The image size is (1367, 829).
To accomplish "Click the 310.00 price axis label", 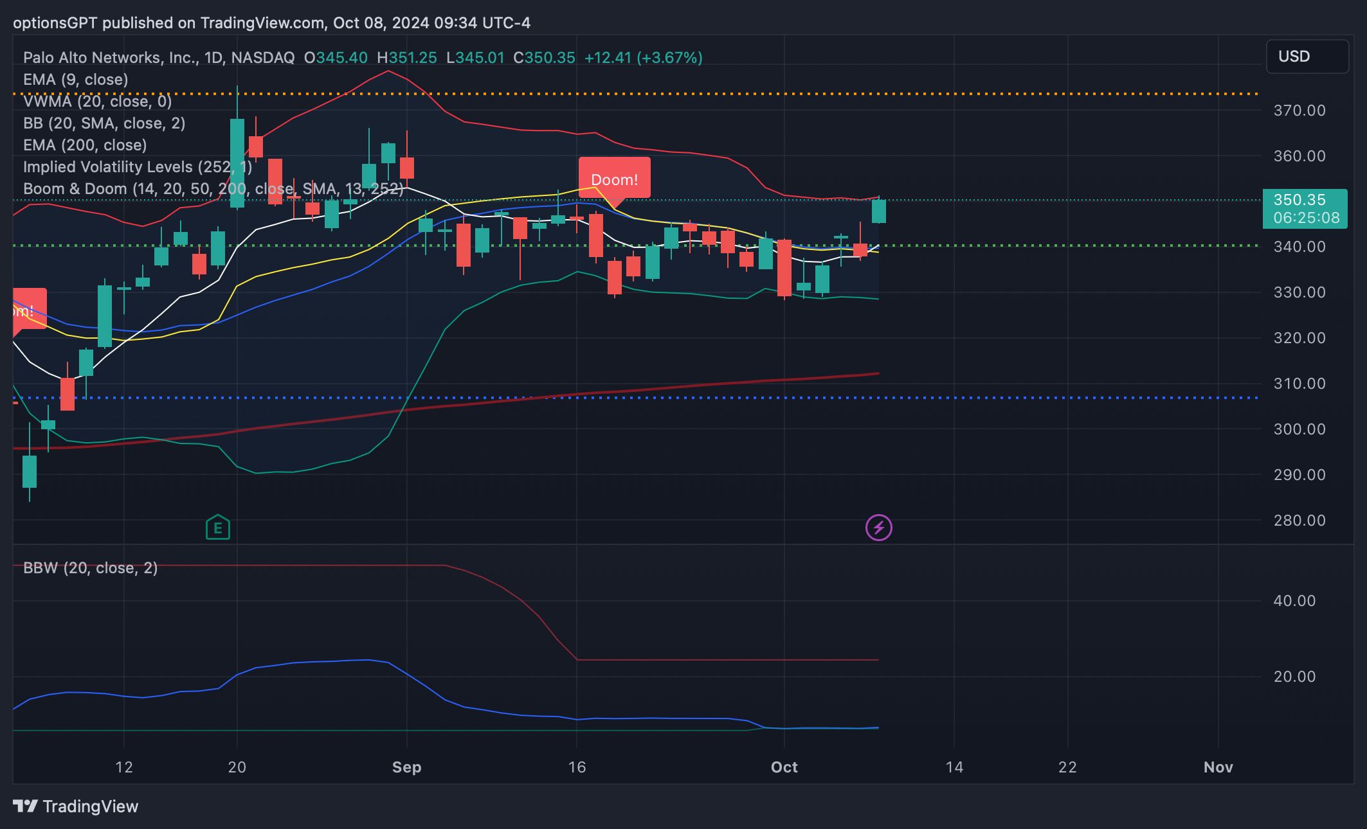I will pyautogui.click(x=1299, y=384).
